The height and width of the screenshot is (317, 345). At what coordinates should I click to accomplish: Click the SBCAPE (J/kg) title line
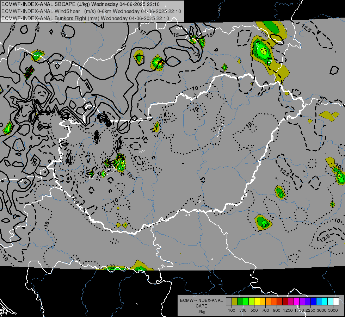[x=81, y=4]
